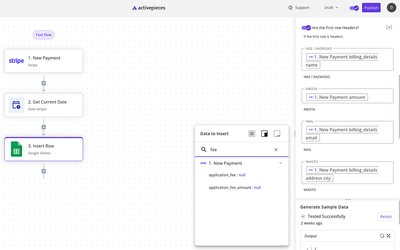Click the Date Helper icon on step 2
Viewport: 400px width, 250px height.
click(x=16, y=105)
